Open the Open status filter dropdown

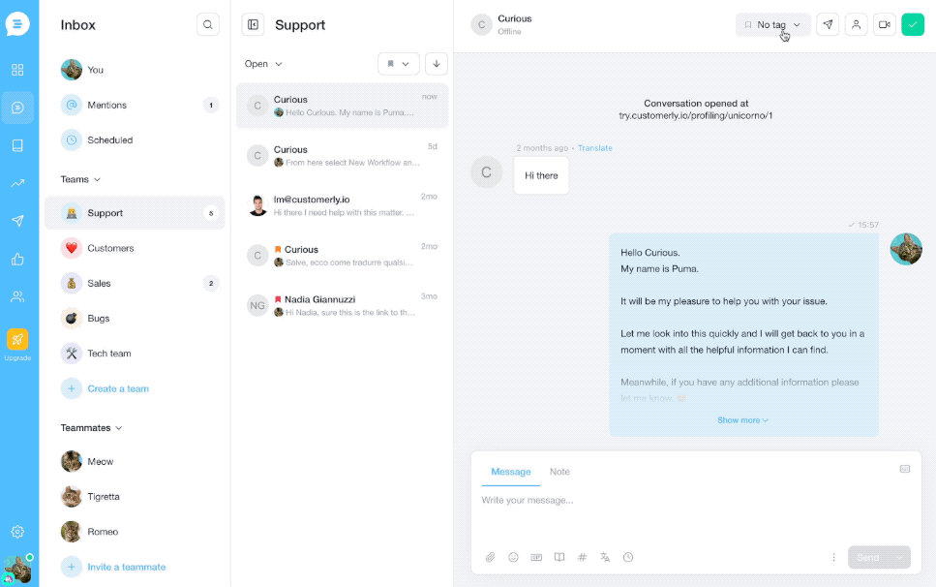coord(263,64)
